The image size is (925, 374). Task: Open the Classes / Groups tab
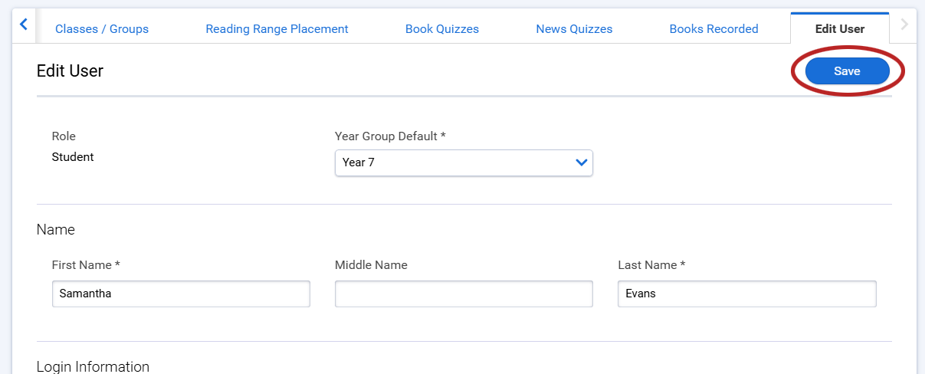pos(102,29)
